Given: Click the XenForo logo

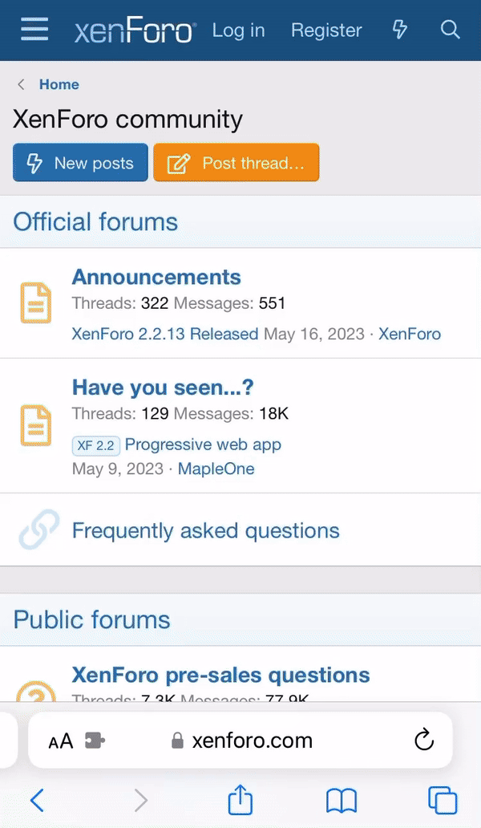Looking at the screenshot, I should point(135,30).
